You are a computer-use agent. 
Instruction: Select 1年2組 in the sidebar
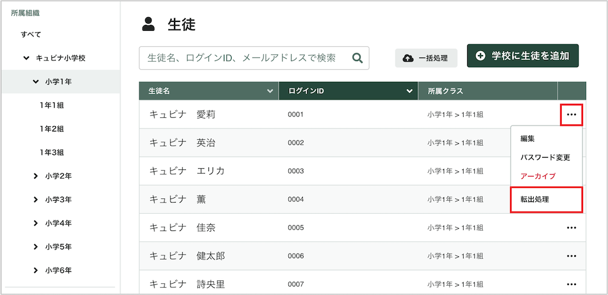click(52, 129)
